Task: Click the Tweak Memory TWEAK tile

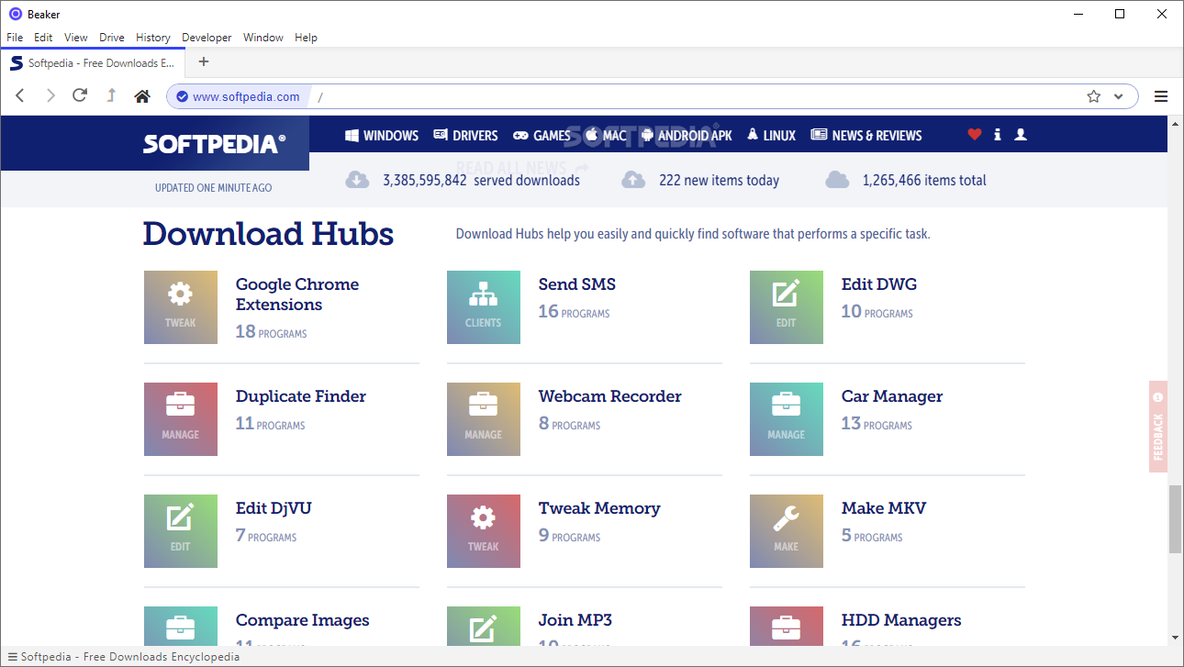Action: (x=484, y=531)
